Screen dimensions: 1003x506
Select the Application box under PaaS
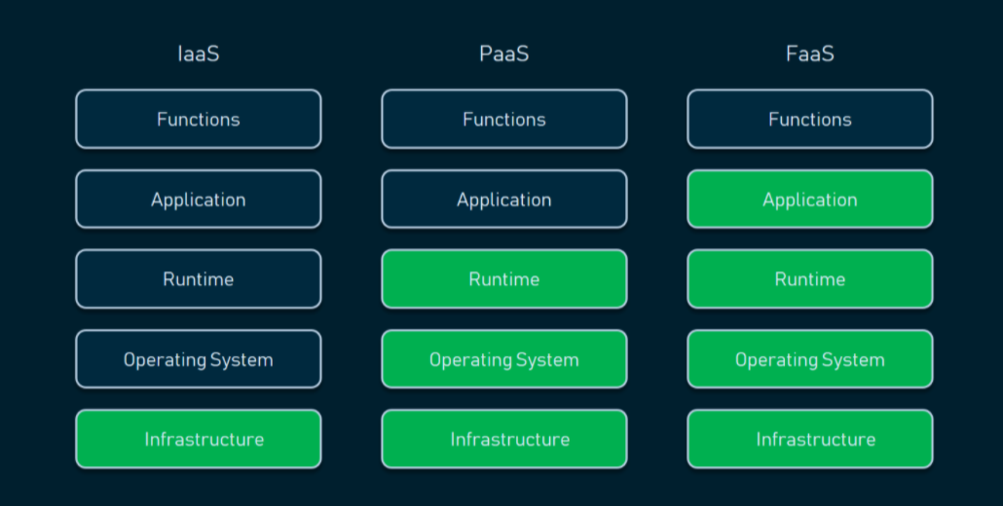[x=504, y=199]
